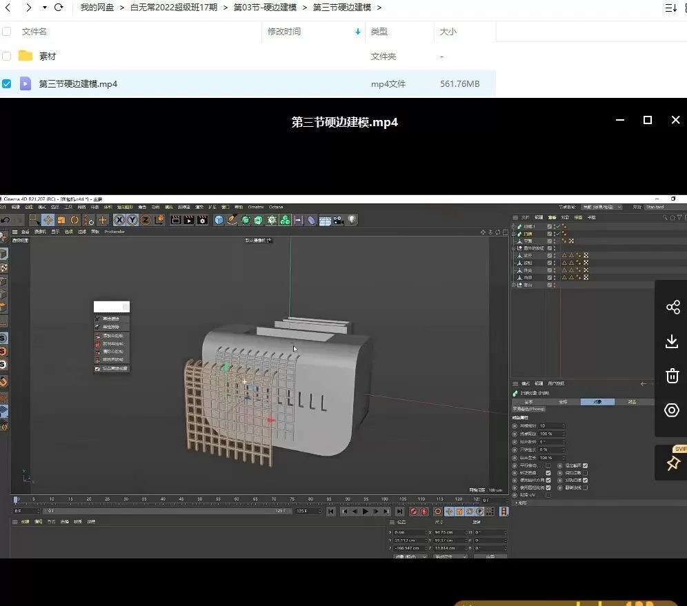The width and height of the screenshot is (687, 606).
Task: Toggle the 双面 checkbox in the attributes panel
Action: (585, 481)
